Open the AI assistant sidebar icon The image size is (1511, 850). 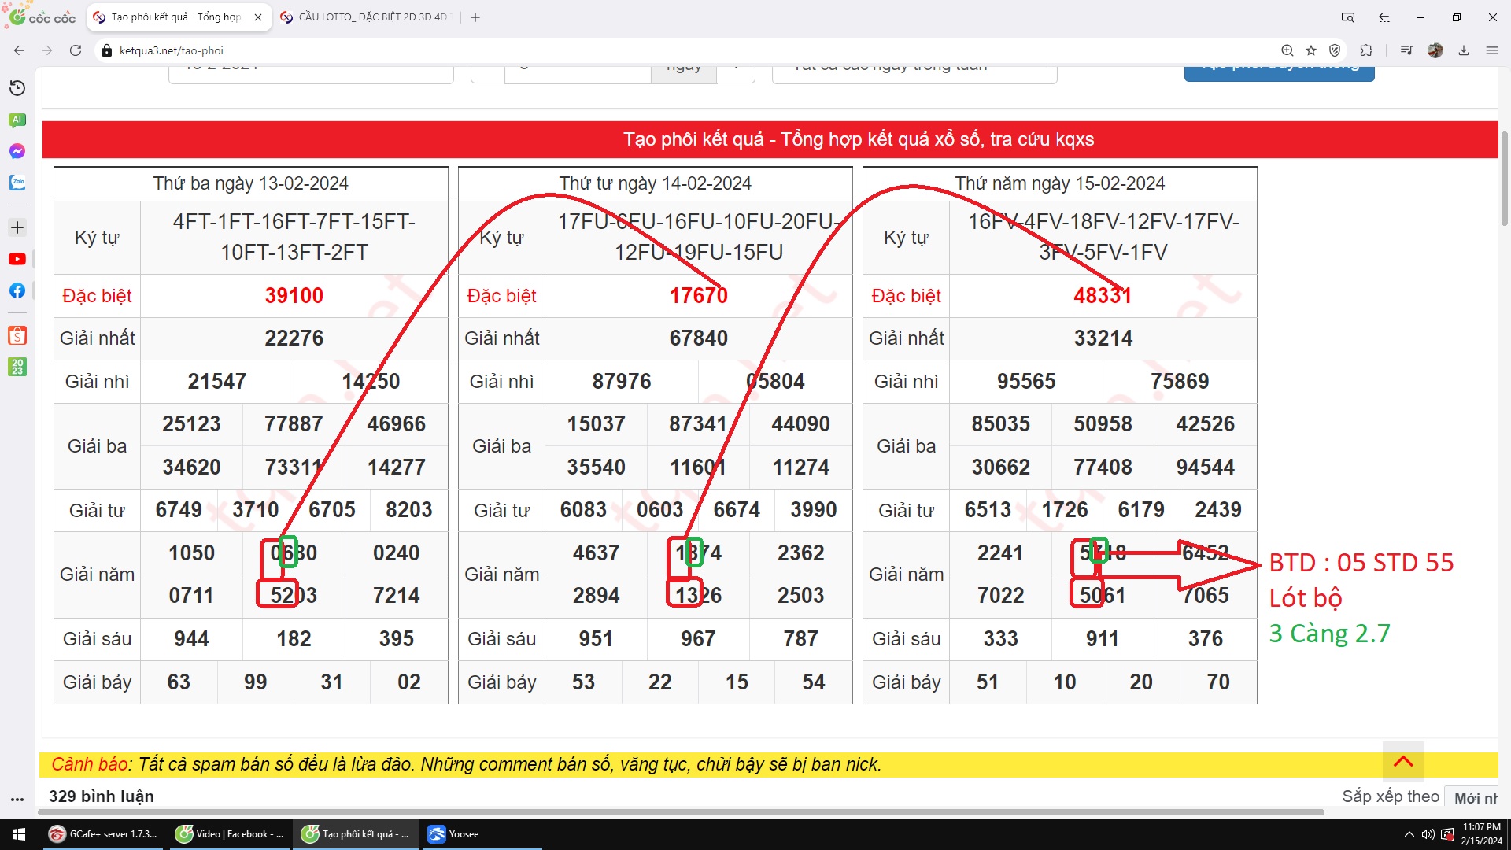tap(17, 120)
